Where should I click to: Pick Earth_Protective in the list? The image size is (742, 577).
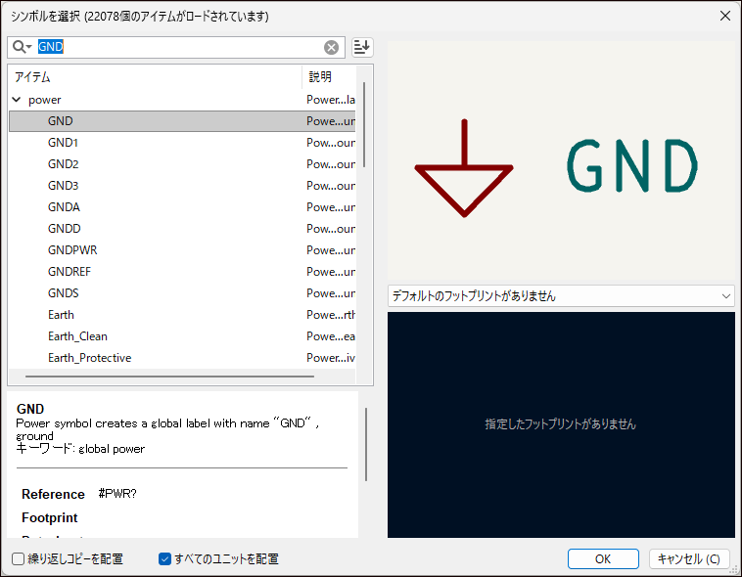[89, 358]
